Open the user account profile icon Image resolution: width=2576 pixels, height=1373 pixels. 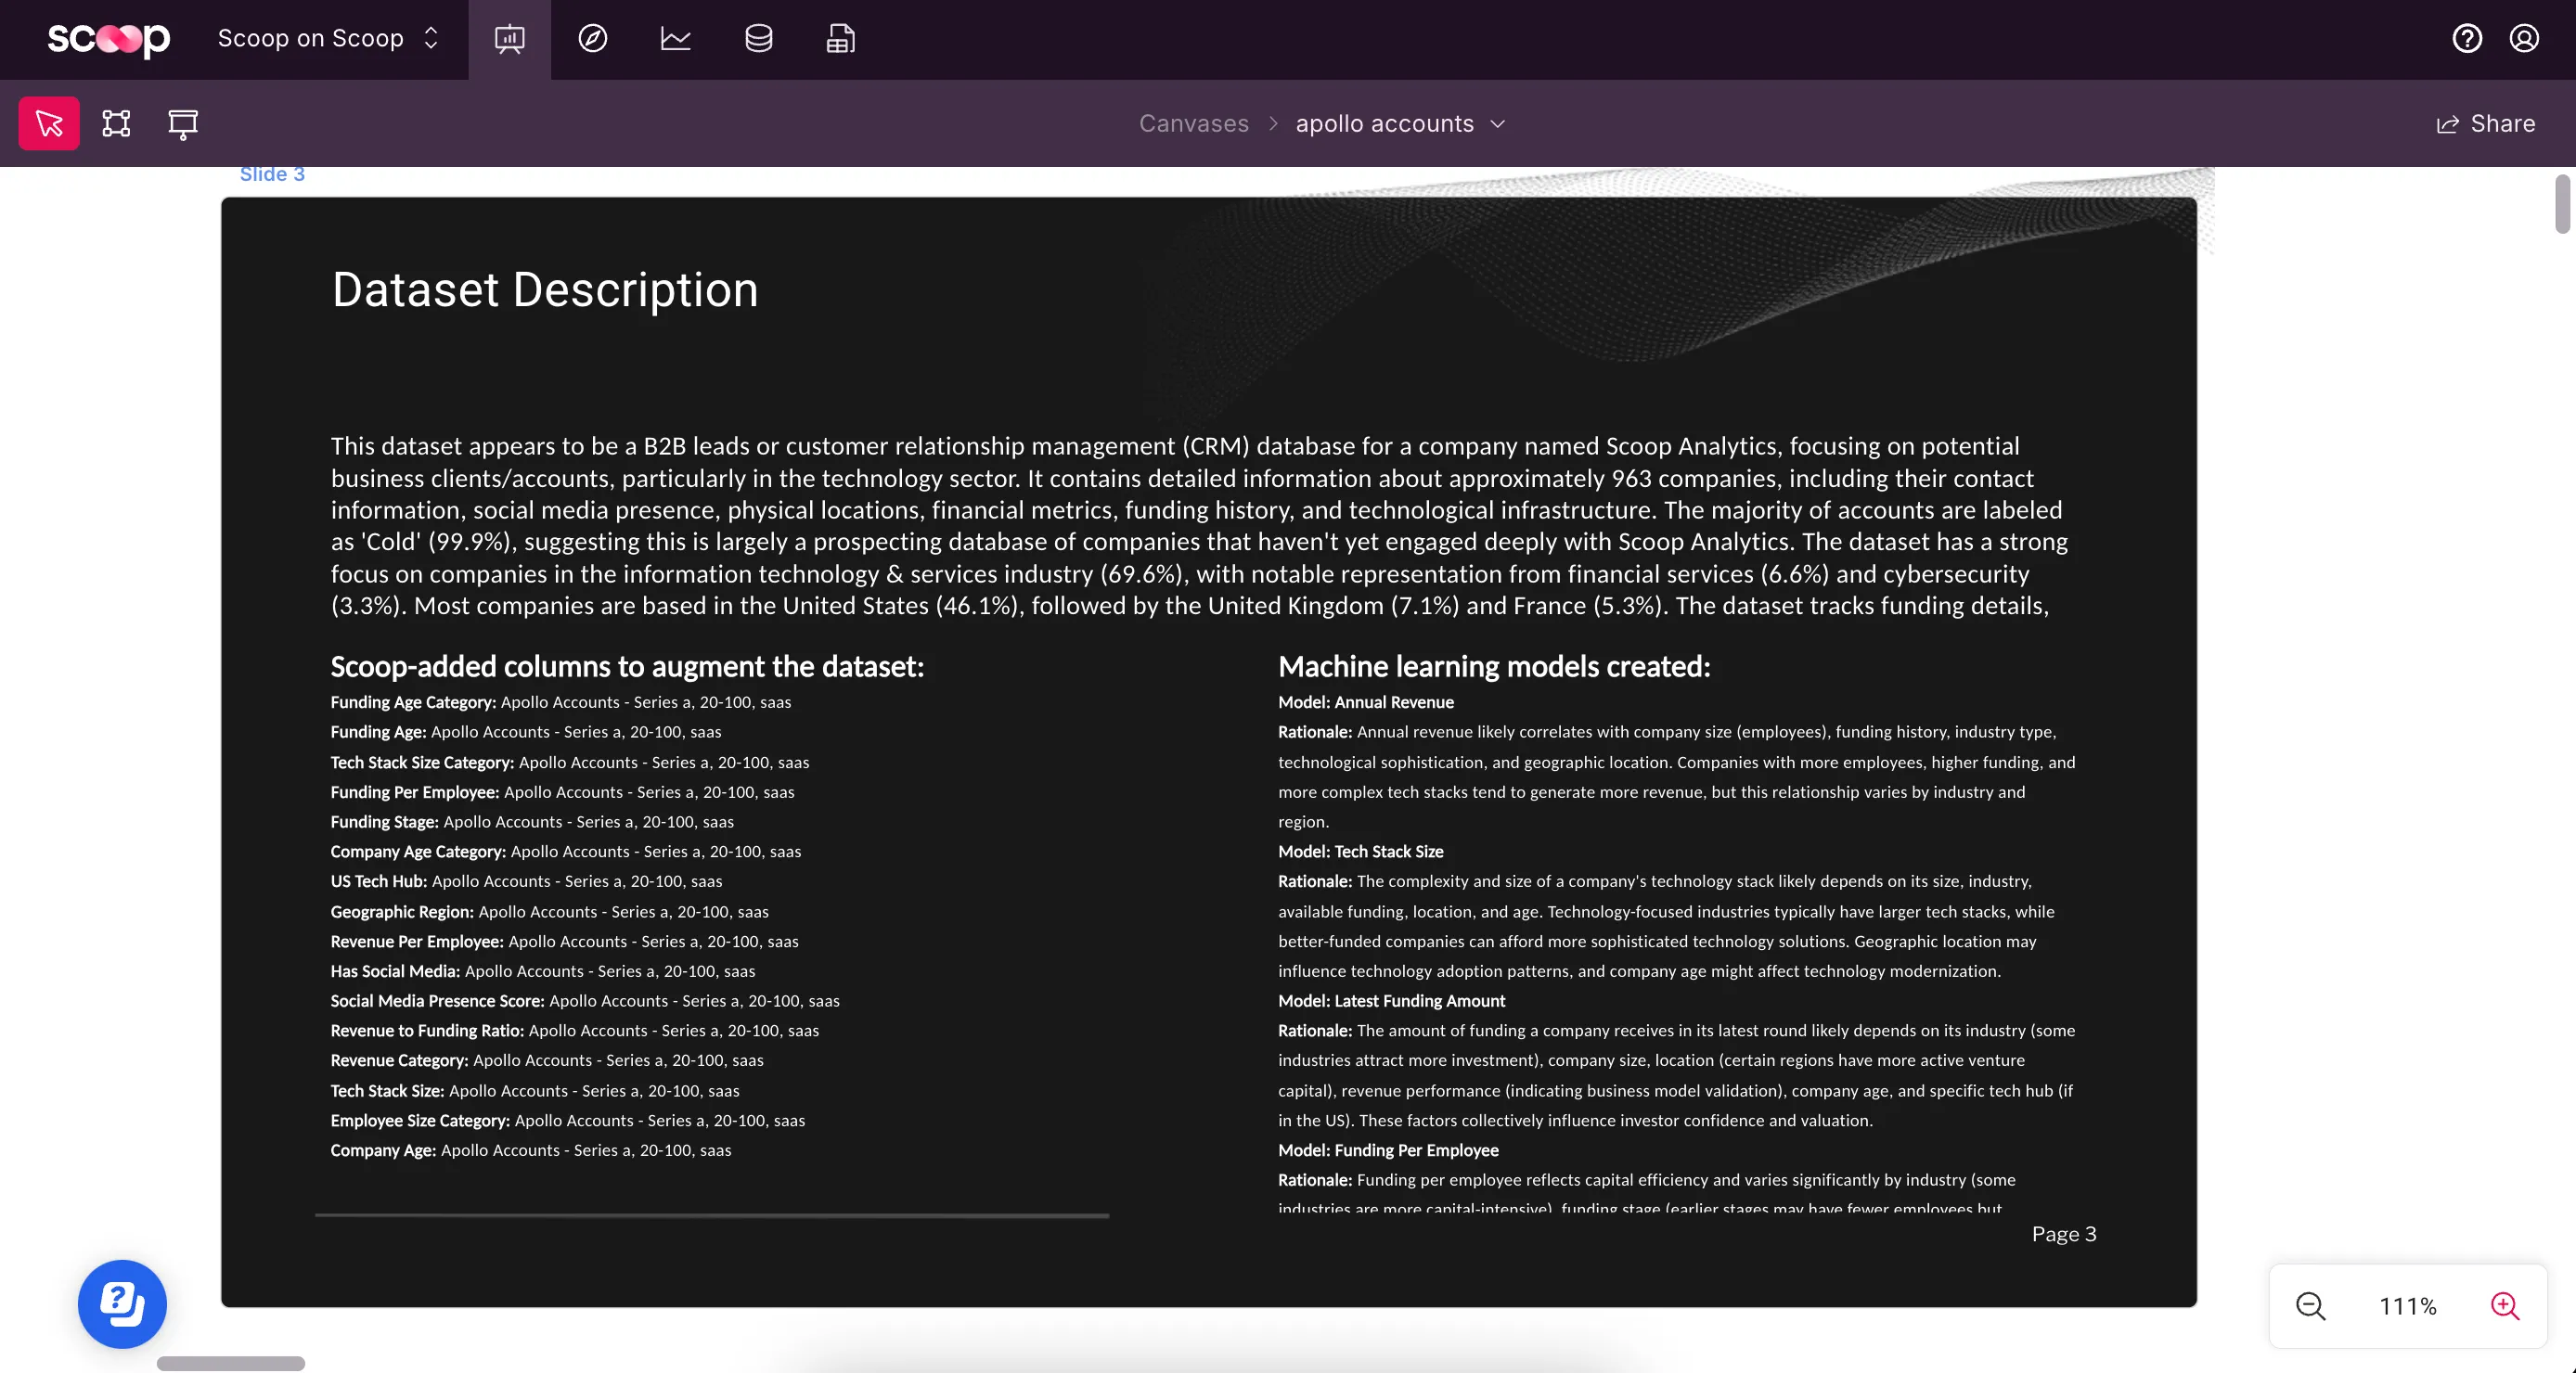coord(2523,39)
